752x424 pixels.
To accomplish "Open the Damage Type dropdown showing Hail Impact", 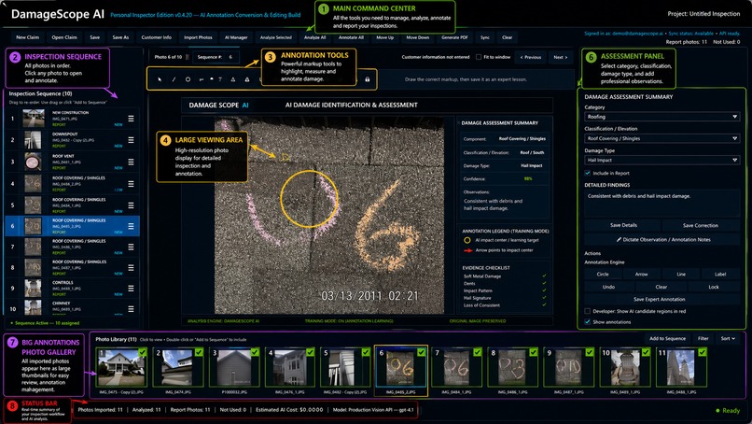I will tap(661, 160).
